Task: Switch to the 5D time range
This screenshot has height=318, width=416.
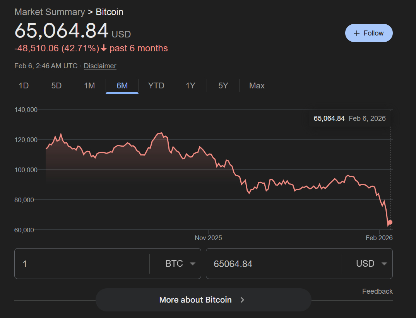Action: [x=56, y=86]
